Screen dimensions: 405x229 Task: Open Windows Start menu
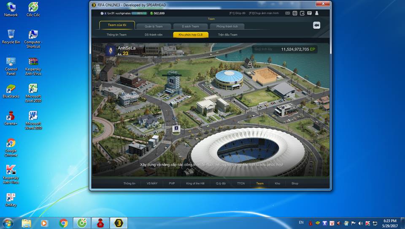pyautogui.click(x=8, y=223)
